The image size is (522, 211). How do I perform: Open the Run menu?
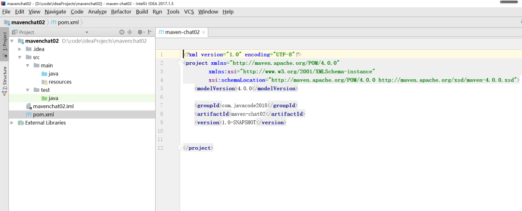tap(158, 12)
